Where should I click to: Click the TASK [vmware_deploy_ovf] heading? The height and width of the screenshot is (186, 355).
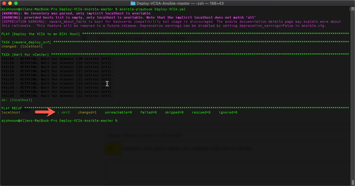[x=25, y=42]
